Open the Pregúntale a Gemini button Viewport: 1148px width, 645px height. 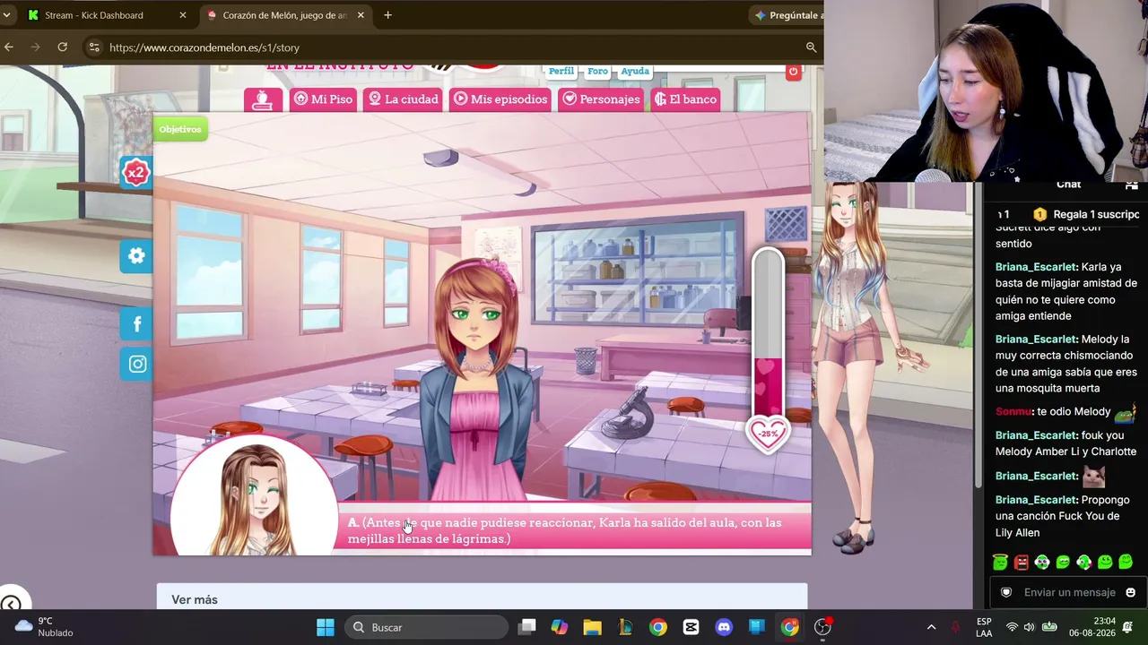pos(787,15)
